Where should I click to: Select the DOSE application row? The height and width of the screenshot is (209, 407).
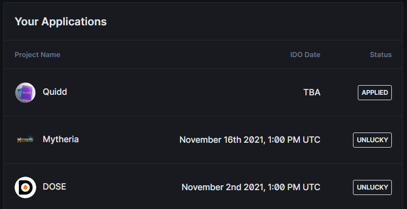203,186
